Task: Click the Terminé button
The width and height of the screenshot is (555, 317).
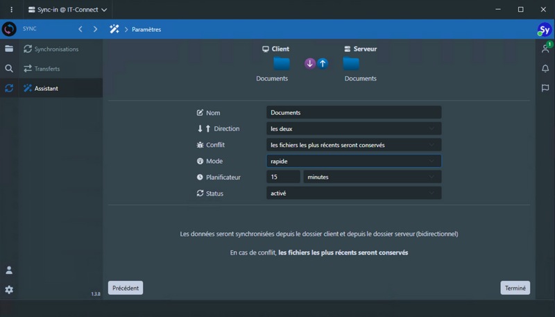Action: pyautogui.click(x=515, y=288)
